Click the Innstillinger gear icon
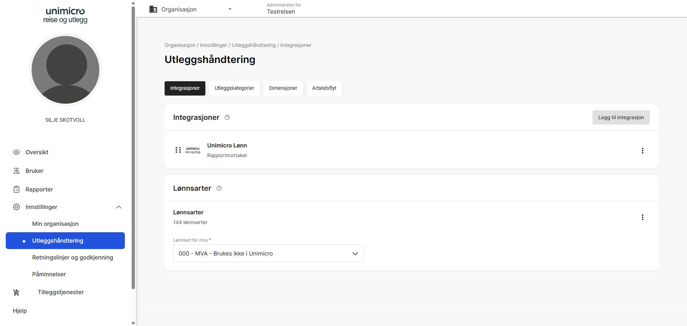 point(16,207)
